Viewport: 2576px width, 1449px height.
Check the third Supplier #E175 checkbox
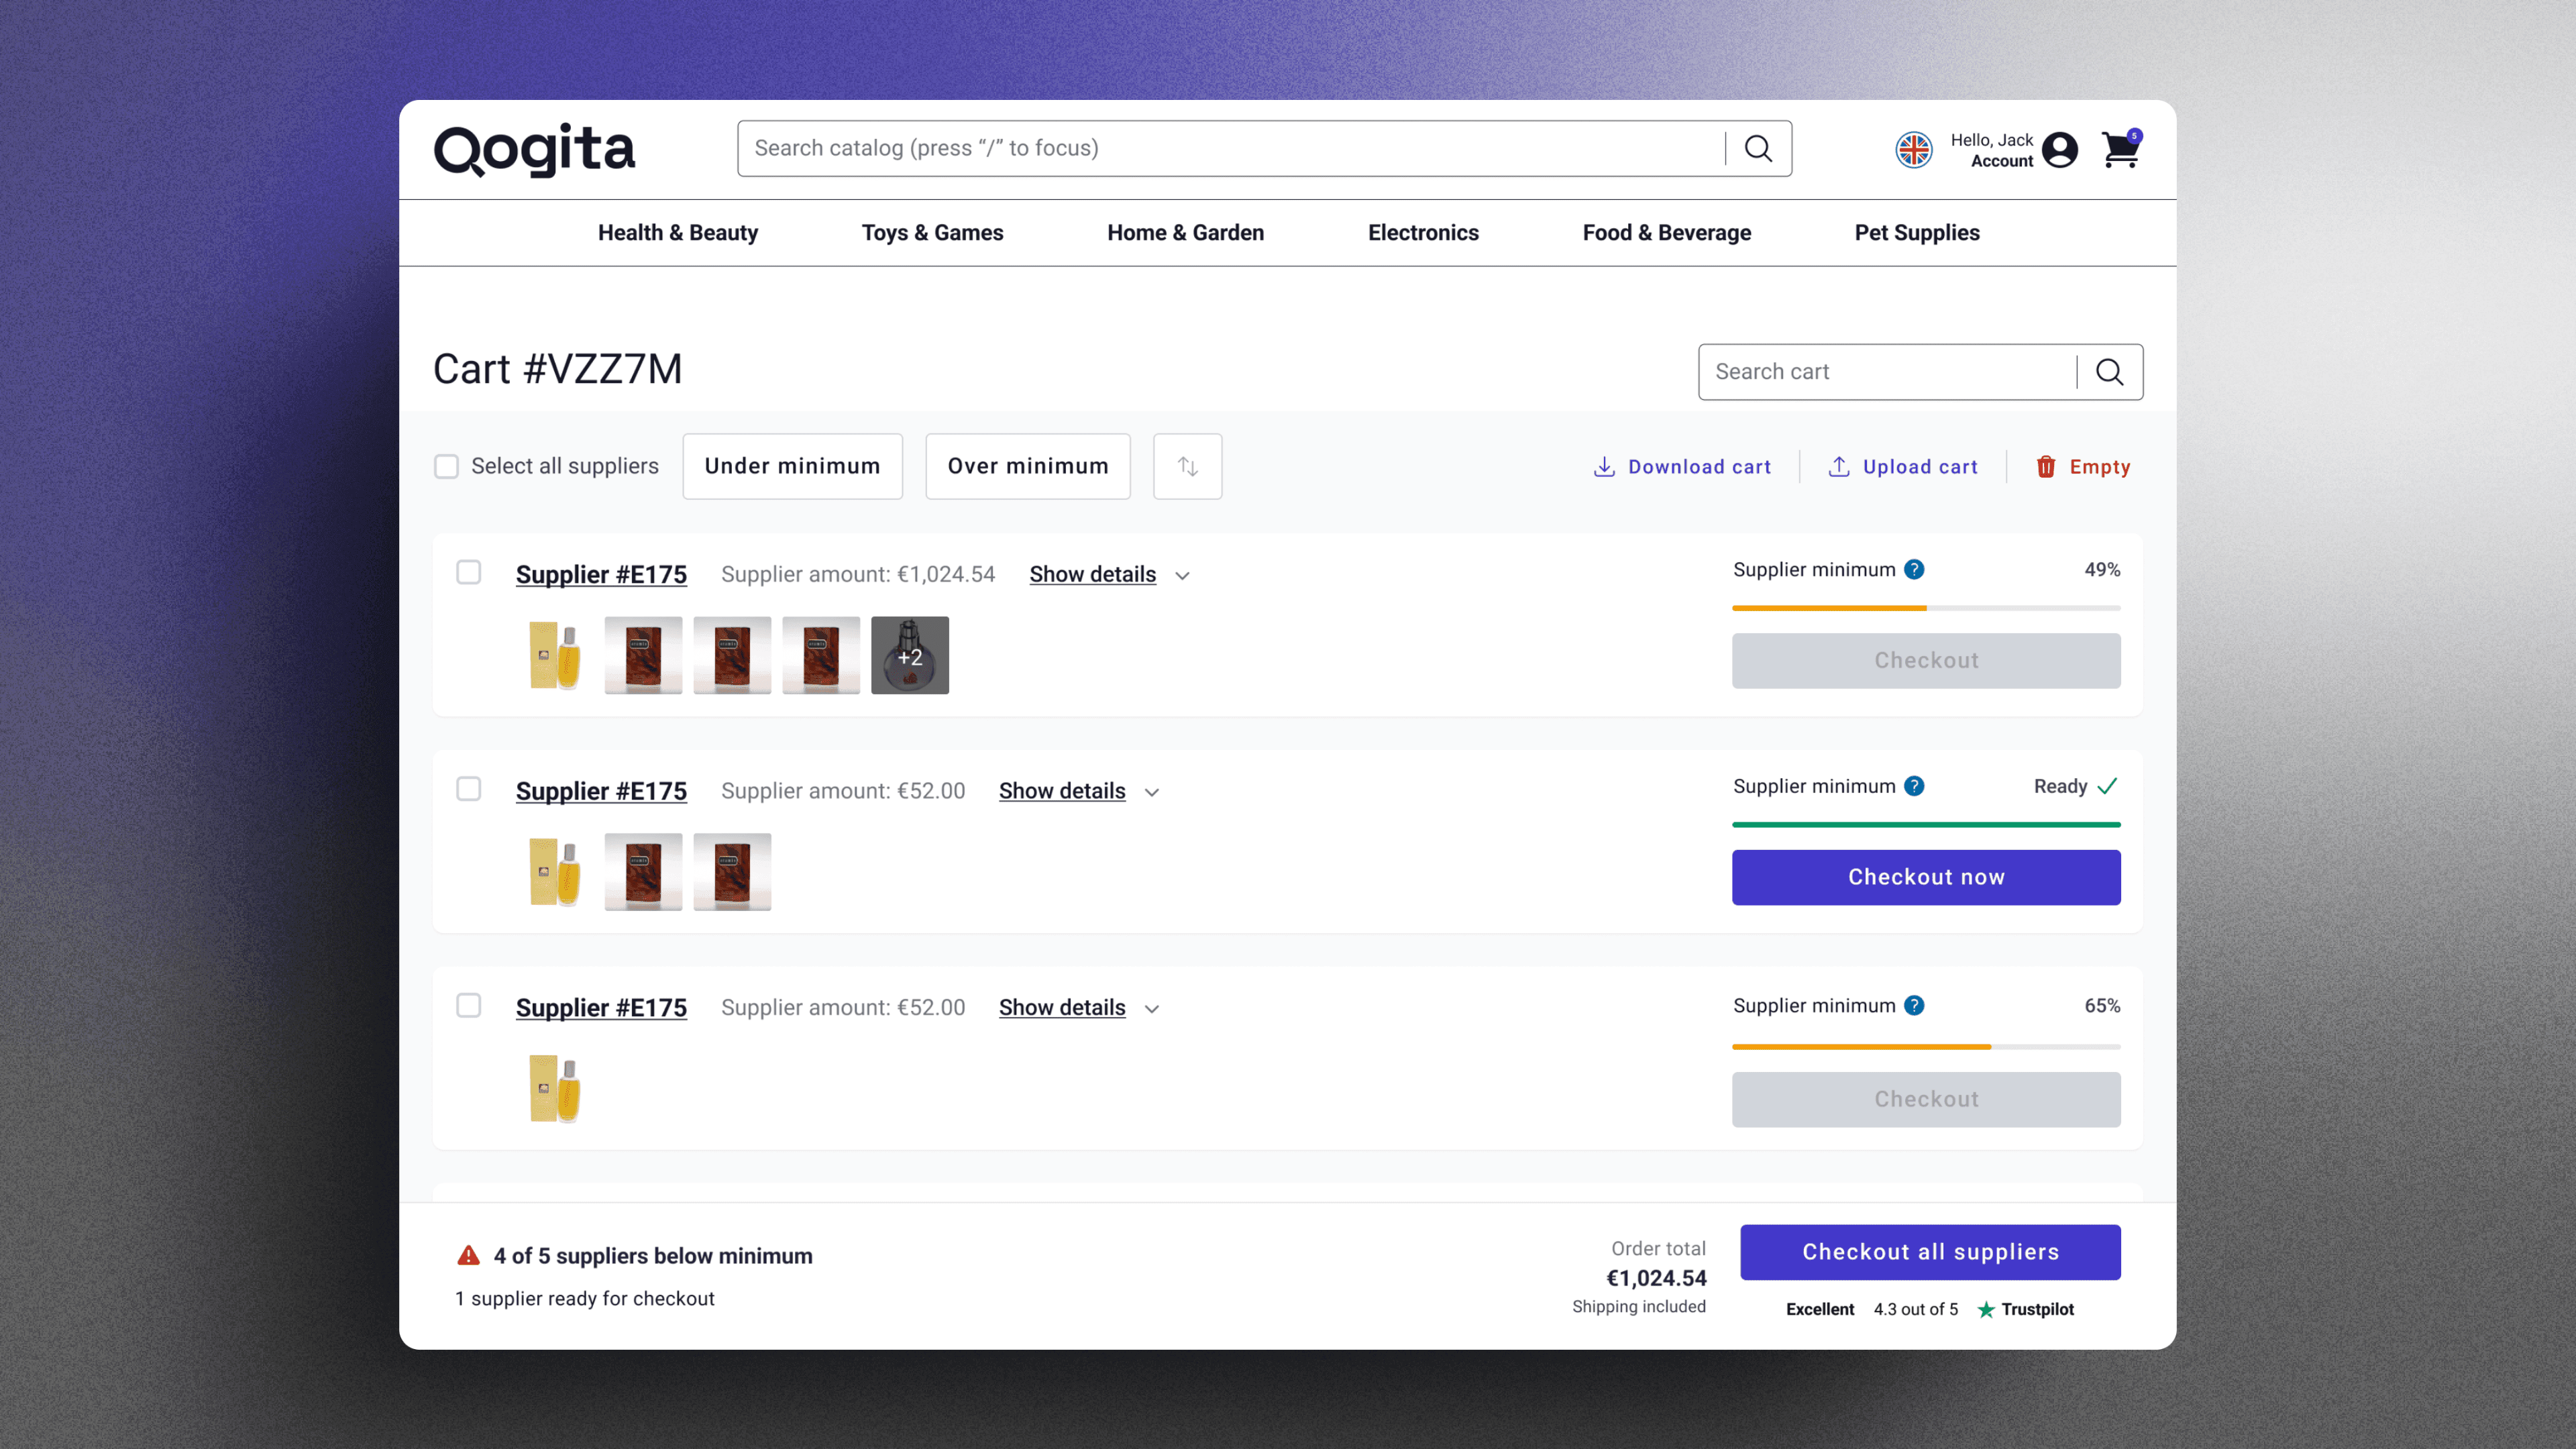(x=468, y=1005)
